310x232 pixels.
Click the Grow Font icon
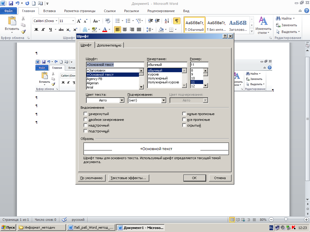pyautogui.click(x=79, y=21)
